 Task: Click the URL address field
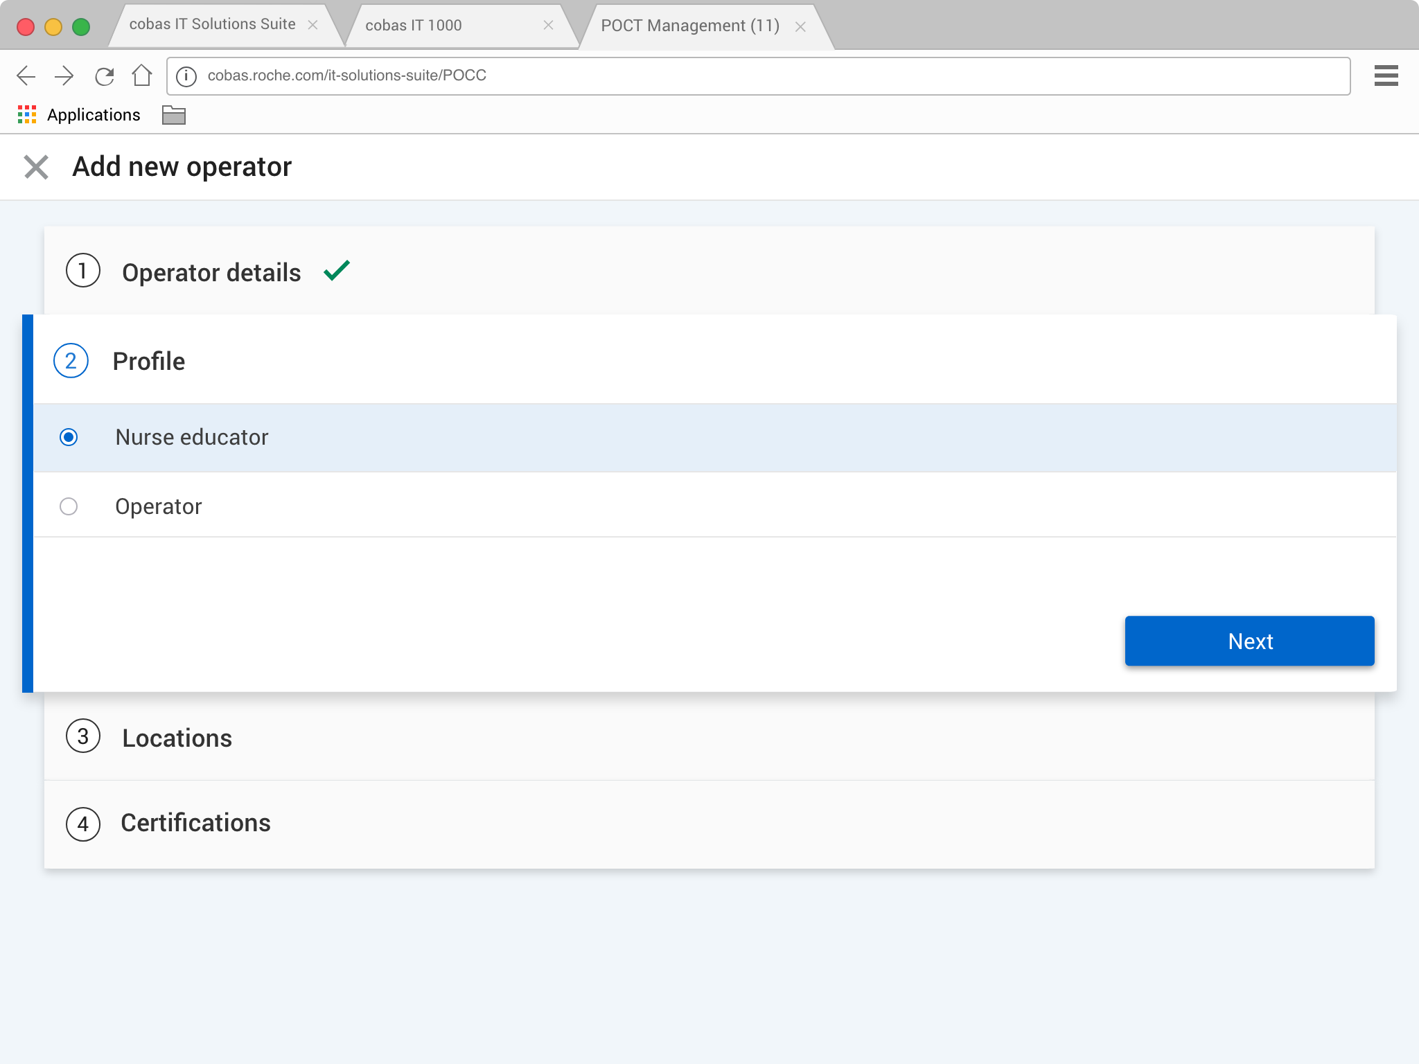pyautogui.click(x=762, y=76)
